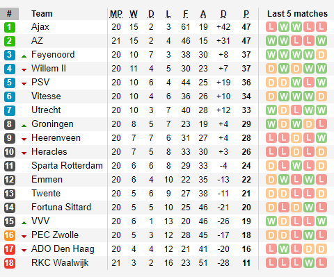The height and width of the screenshot is (279, 334).
Task: Click Groningen's green up-arrow rank indicator
Action: (x=24, y=126)
